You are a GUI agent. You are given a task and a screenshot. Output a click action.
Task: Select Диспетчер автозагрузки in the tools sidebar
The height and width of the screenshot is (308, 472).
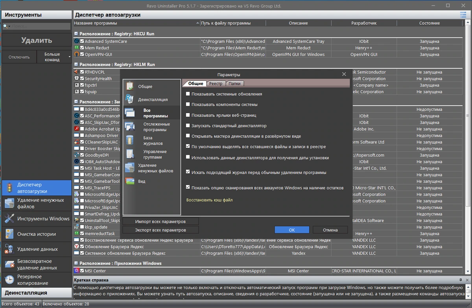tap(36, 188)
